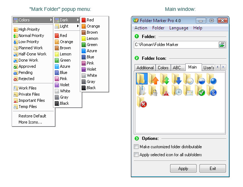Select Pending menu entry
Viewport: 243px width, 187px height.
33,72
